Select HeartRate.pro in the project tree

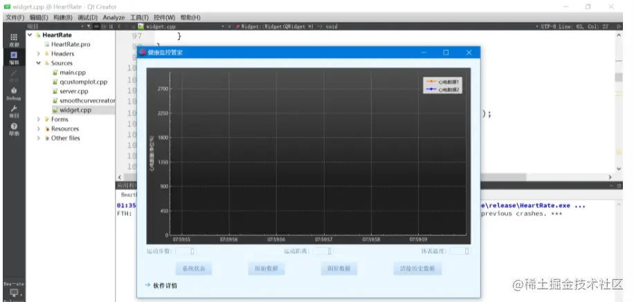tap(71, 44)
